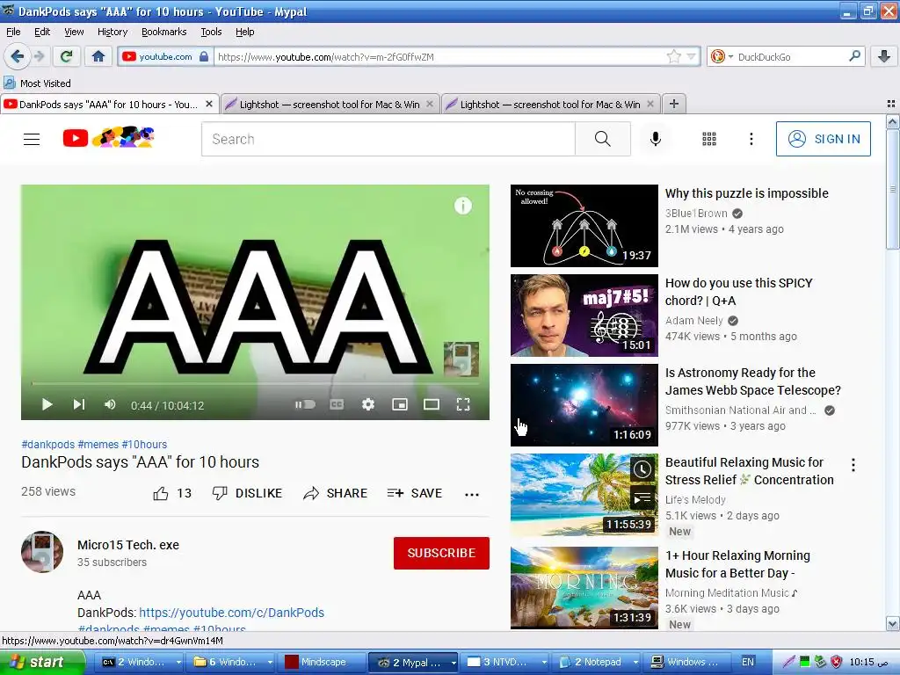Image resolution: width=900 pixels, height=675 pixels.
Task: Open the search engine selector dropdown
Action: point(730,57)
